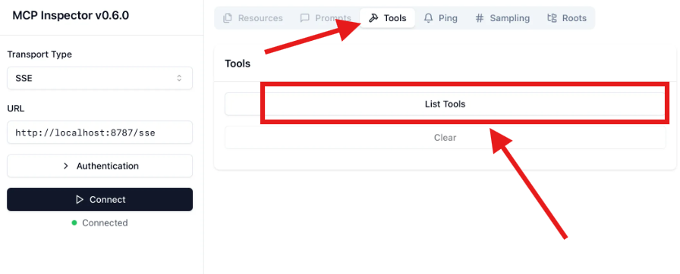680x274 pixels.
Task: Select the Ping tab
Action: (x=440, y=18)
